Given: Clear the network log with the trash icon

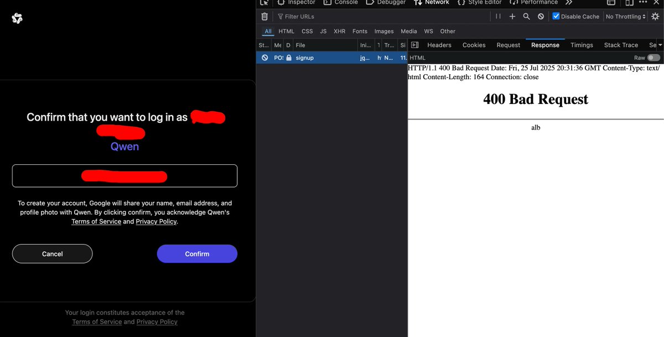Looking at the screenshot, I should (x=264, y=17).
